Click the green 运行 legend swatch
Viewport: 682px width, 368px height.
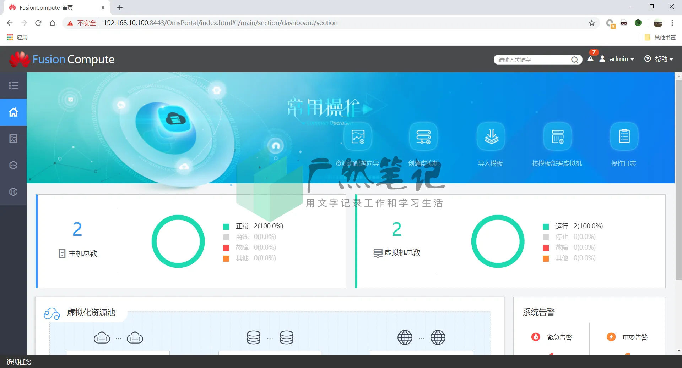pos(546,227)
